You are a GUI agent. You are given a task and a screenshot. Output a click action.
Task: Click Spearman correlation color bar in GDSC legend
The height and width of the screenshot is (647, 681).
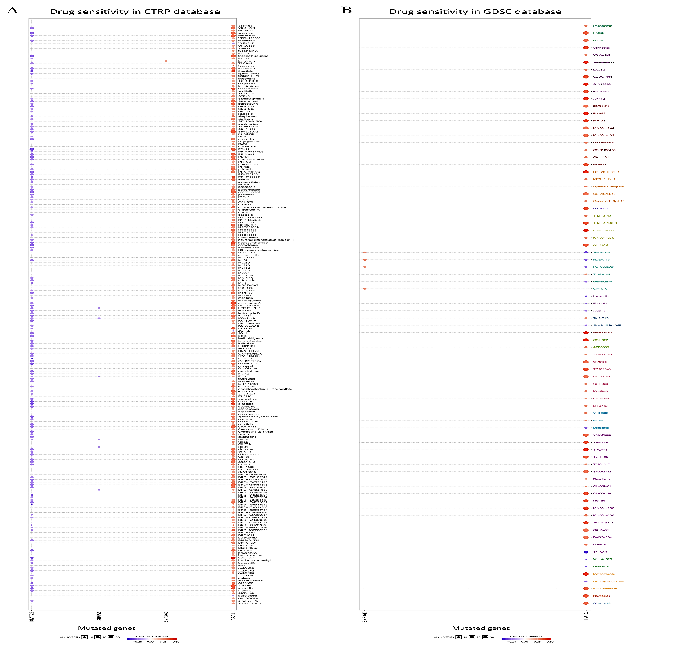pos(526,639)
